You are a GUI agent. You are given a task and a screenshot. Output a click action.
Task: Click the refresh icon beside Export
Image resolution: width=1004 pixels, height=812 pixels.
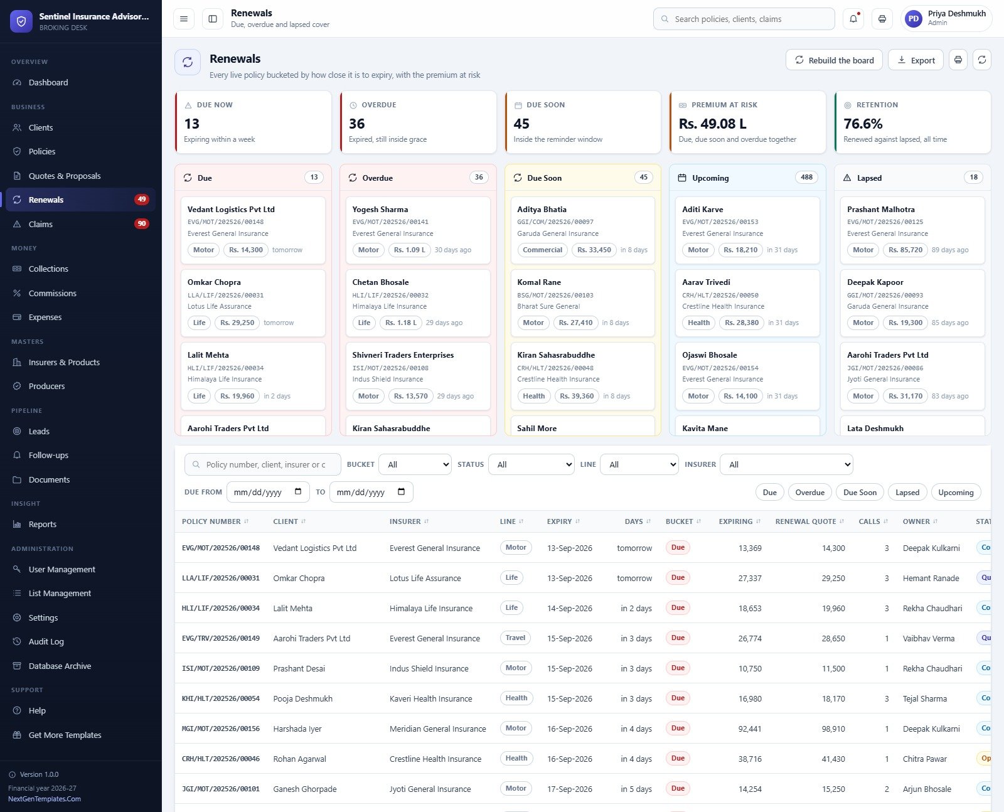[982, 60]
